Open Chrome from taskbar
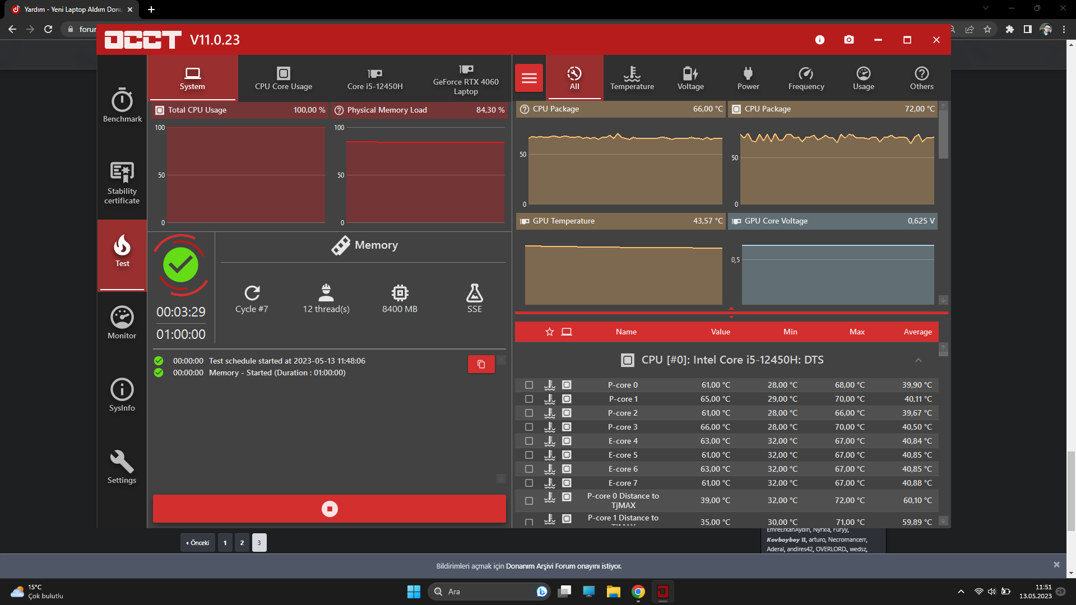 638,592
